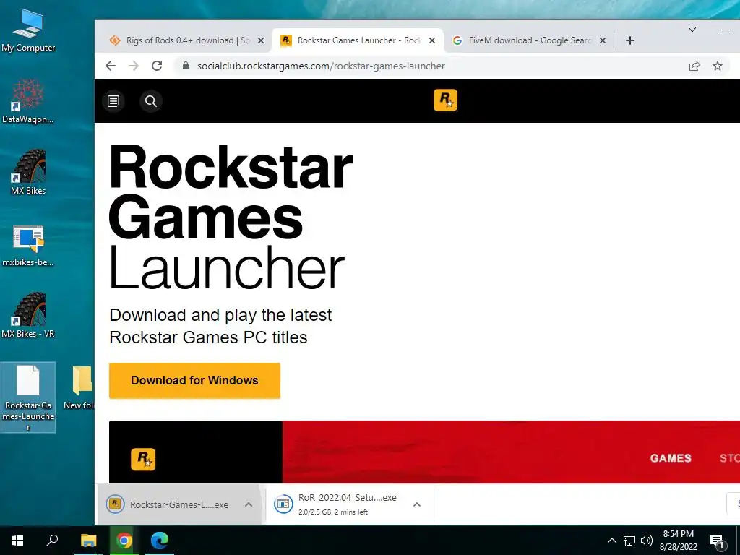Expand options for Rockstar-Games-L....exe download
Screen dimensions: 740x555
[249, 504]
